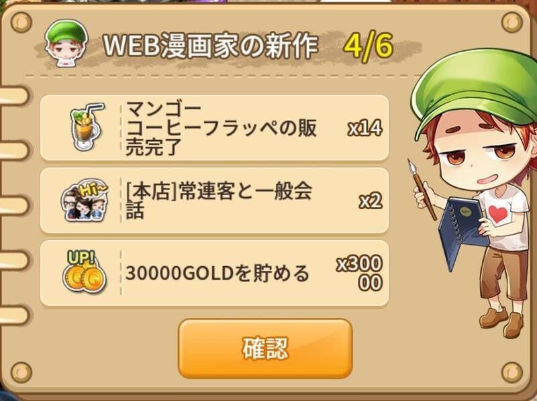Click the green-cap artist avatar in header

tap(66, 44)
